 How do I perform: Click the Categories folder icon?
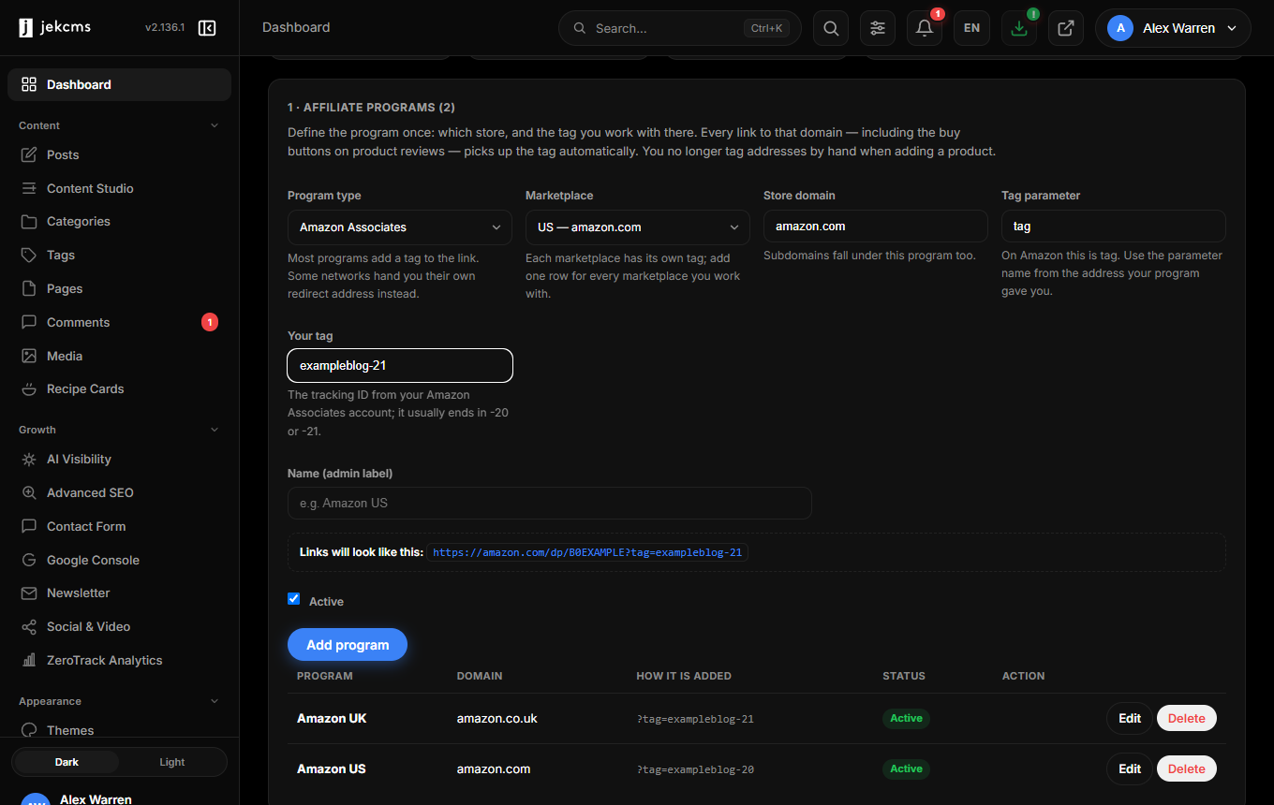(29, 222)
